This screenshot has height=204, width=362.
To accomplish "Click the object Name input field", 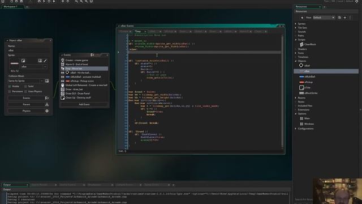I will 29,50.
